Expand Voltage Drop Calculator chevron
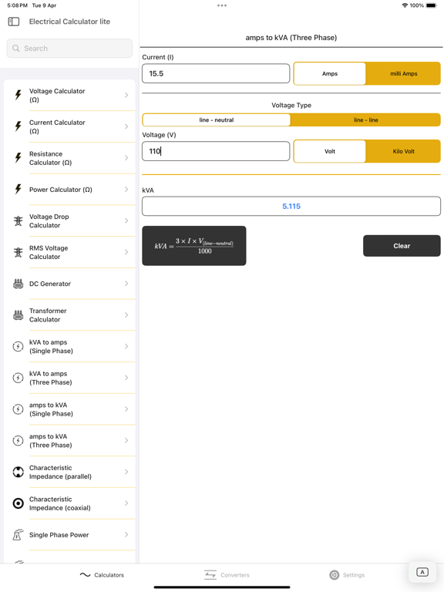The width and height of the screenshot is (444, 592). [x=126, y=221]
